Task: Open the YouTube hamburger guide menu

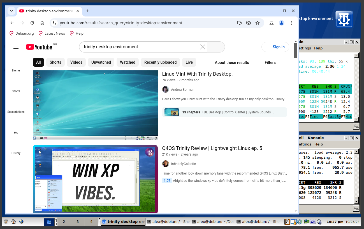Action: 16,47
